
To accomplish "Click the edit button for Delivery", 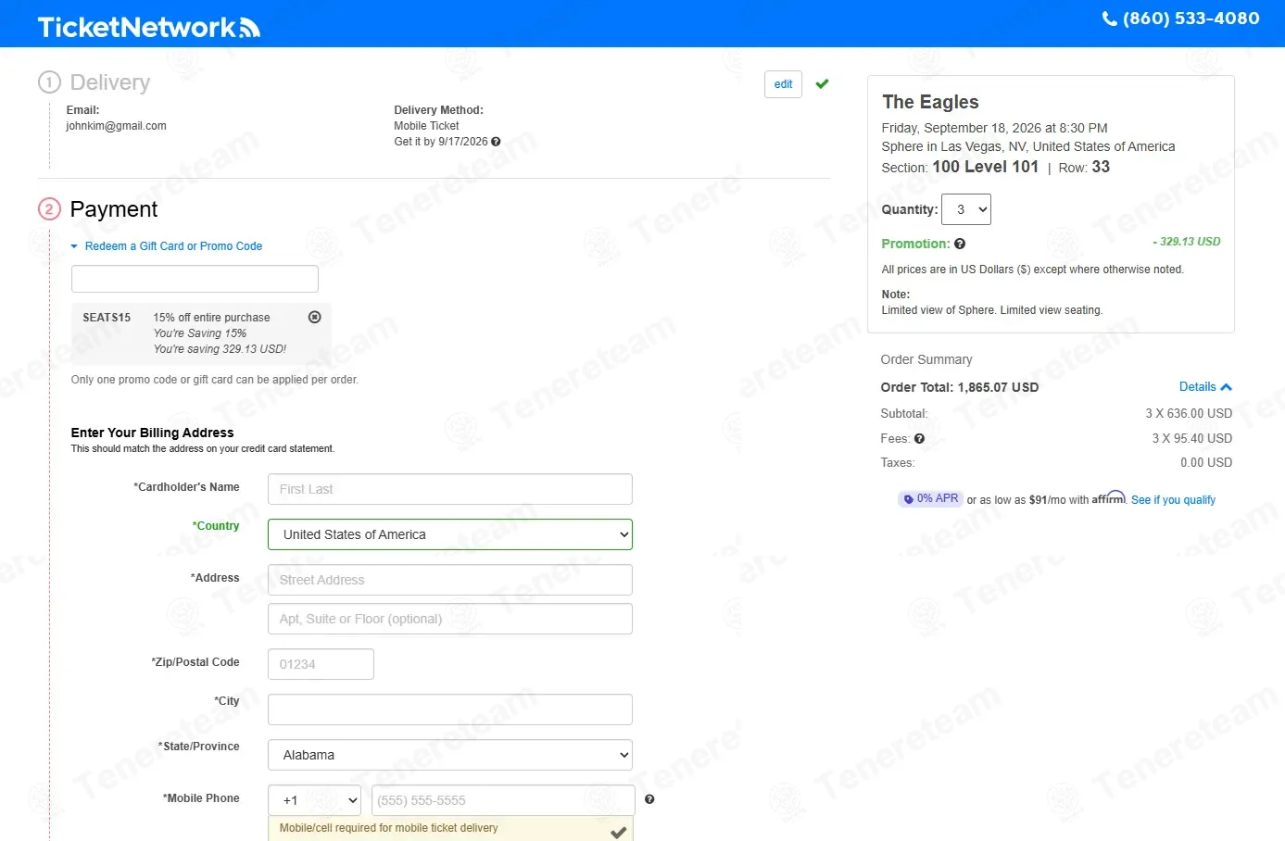I will click(783, 84).
